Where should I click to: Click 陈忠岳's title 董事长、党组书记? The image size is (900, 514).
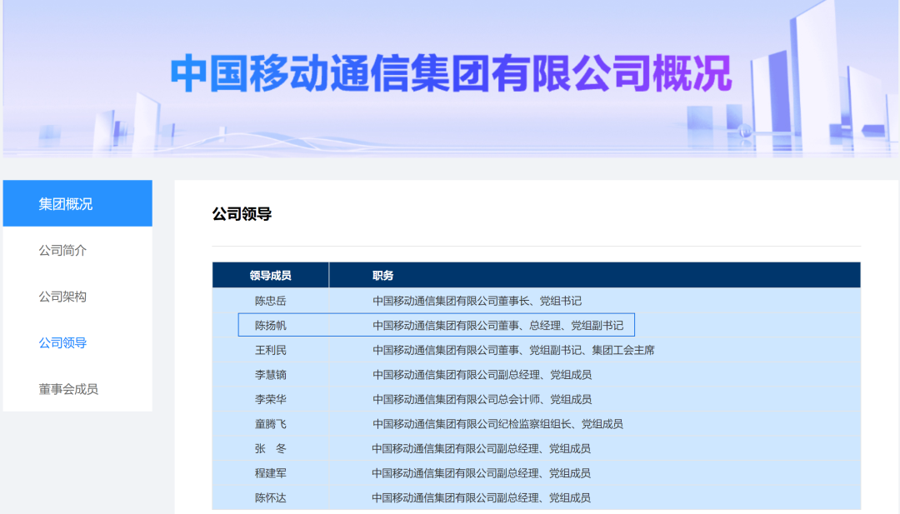coord(477,301)
